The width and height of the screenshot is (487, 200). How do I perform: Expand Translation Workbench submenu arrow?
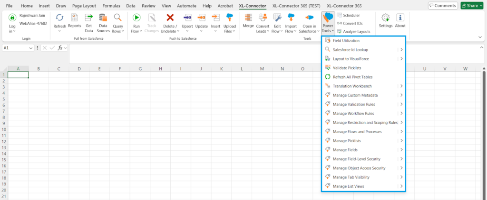click(401, 86)
